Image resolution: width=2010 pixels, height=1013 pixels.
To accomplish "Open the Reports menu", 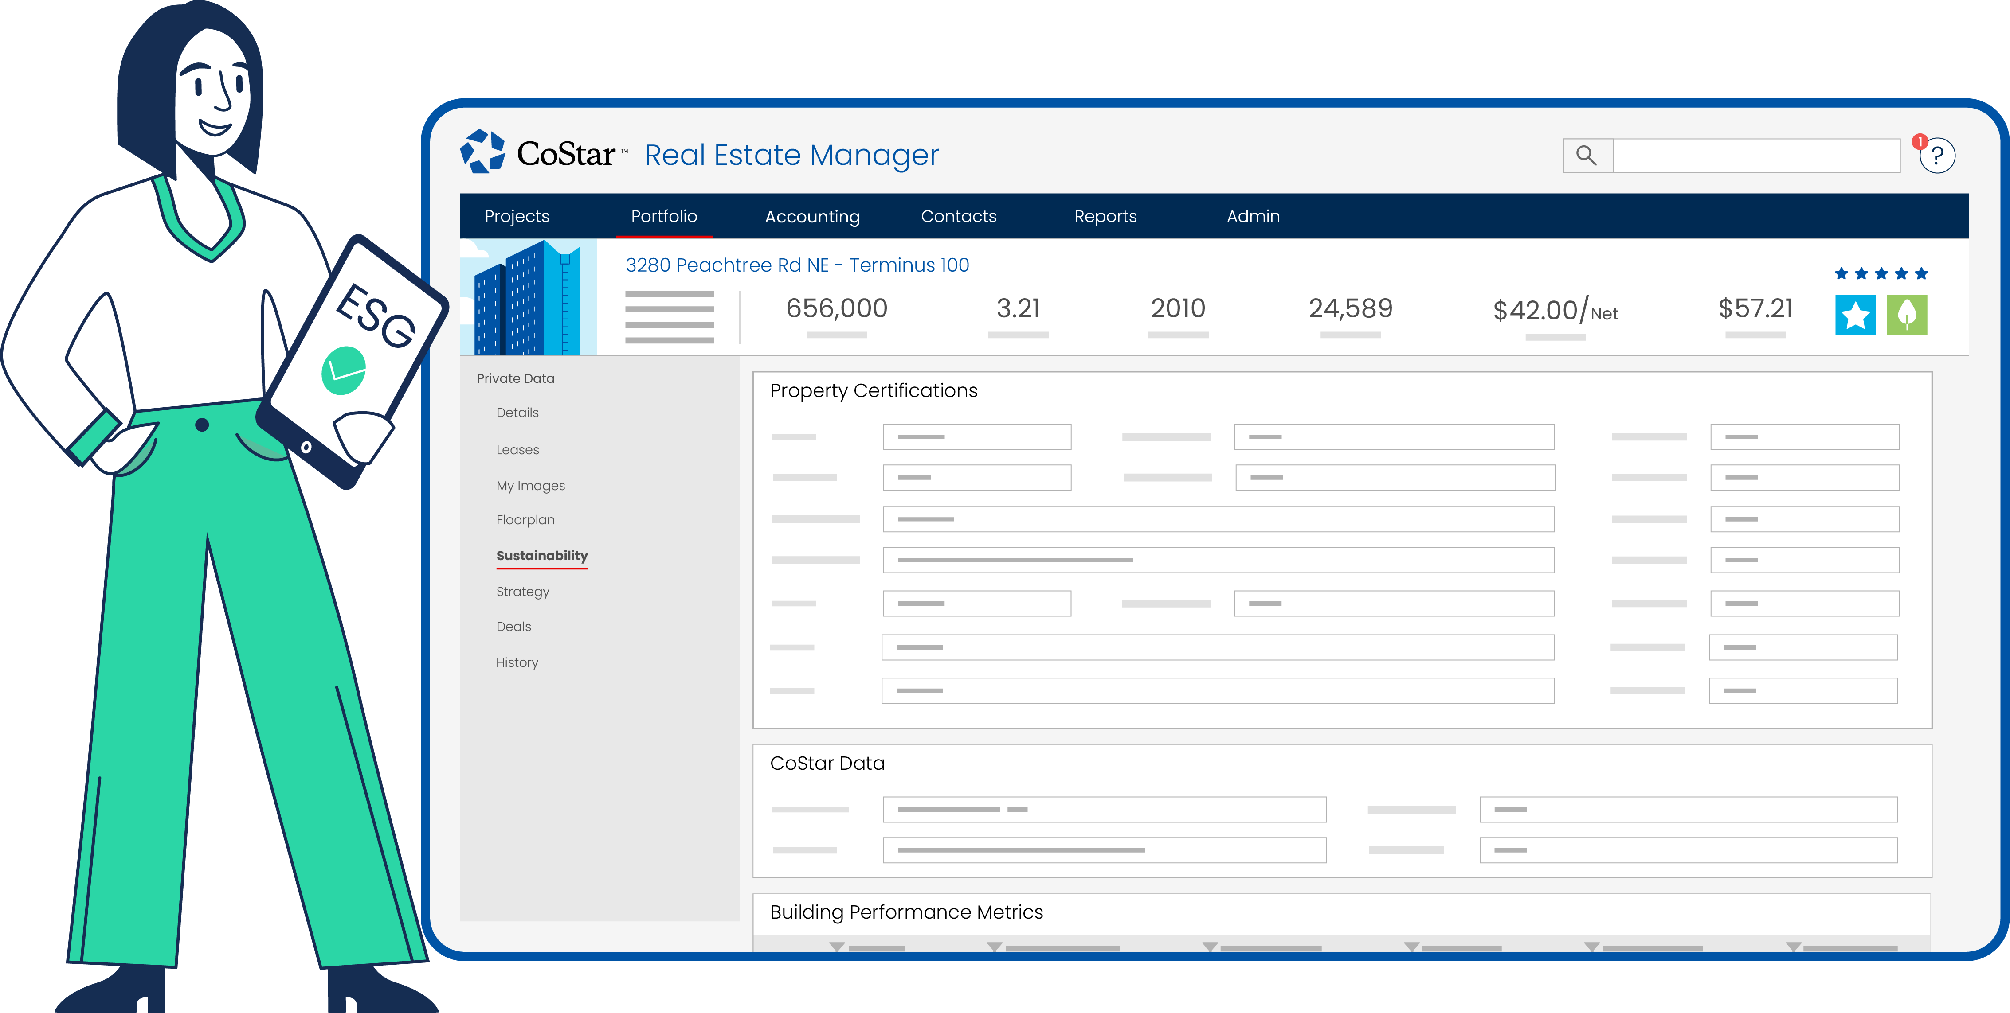I will (x=1106, y=216).
